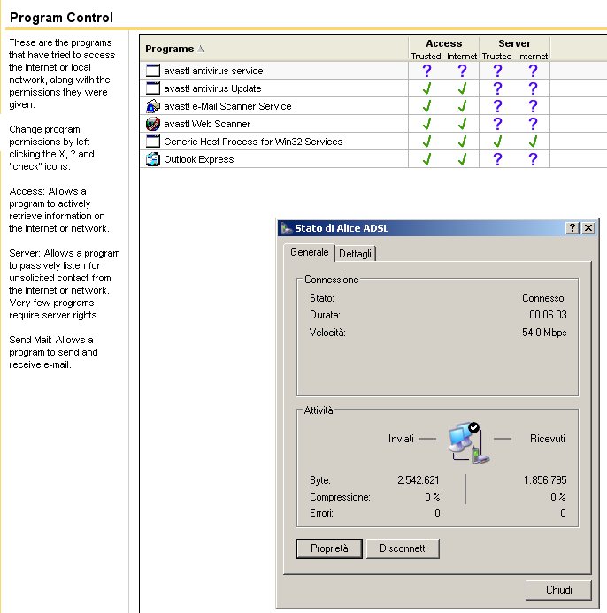Click the 2.542.621 sent bytes value

pyautogui.click(x=419, y=479)
